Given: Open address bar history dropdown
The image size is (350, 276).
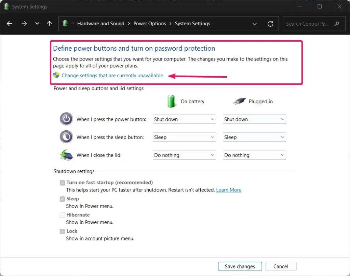Looking at the screenshot, I should click(254, 24).
